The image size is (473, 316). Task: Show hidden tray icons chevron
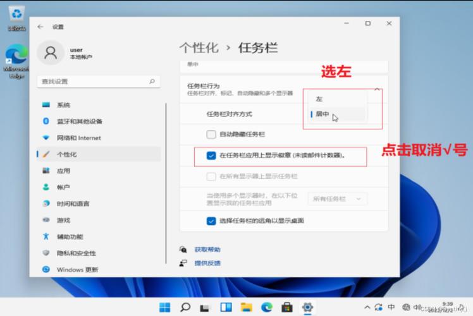(x=367, y=307)
